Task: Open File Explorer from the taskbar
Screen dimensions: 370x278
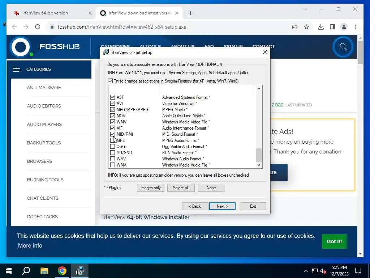Action: pos(44,271)
